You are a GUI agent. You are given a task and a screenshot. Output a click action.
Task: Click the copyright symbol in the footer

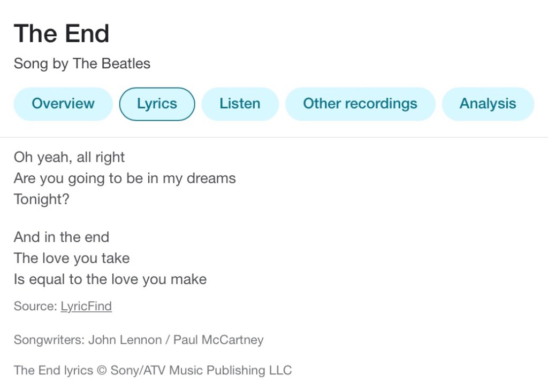tap(102, 371)
